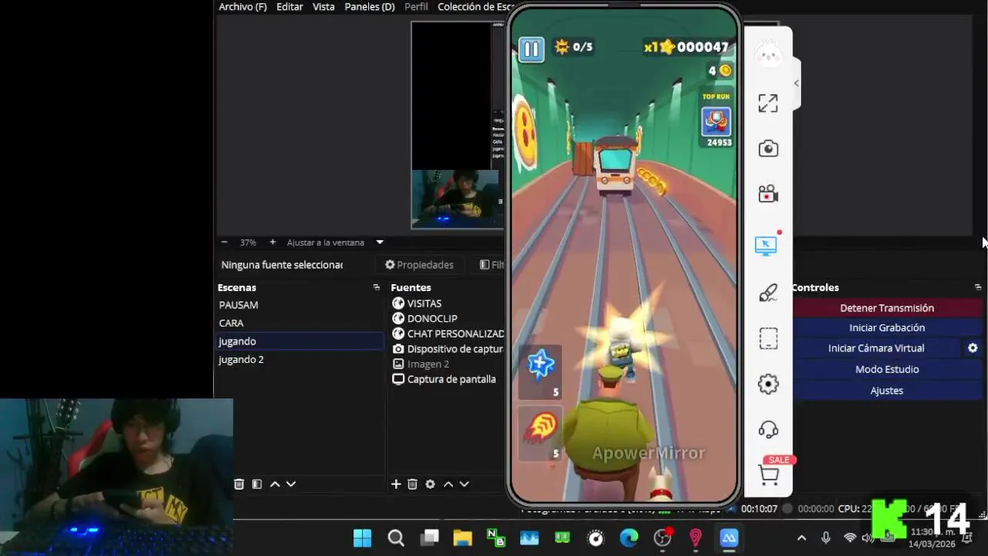Image resolution: width=988 pixels, height=556 pixels.
Task: Open the Paneles menu
Action: pos(370,6)
